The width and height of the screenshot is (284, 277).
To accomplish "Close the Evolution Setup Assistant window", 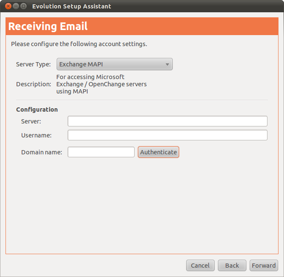I will pyautogui.click(x=8, y=6).
